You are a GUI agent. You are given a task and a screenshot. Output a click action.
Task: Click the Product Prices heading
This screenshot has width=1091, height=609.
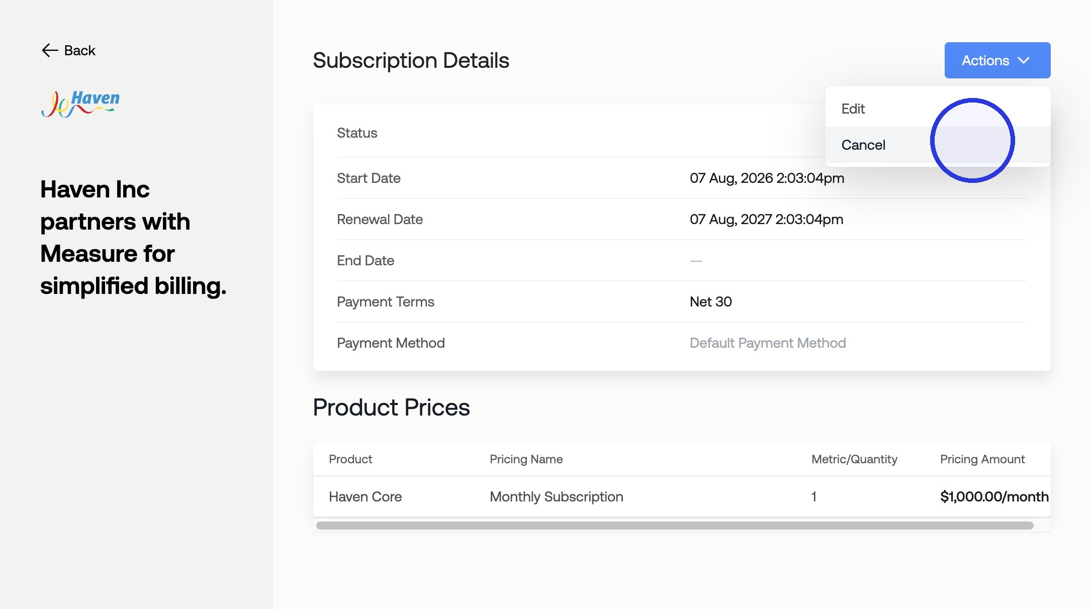click(x=391, y=407)
